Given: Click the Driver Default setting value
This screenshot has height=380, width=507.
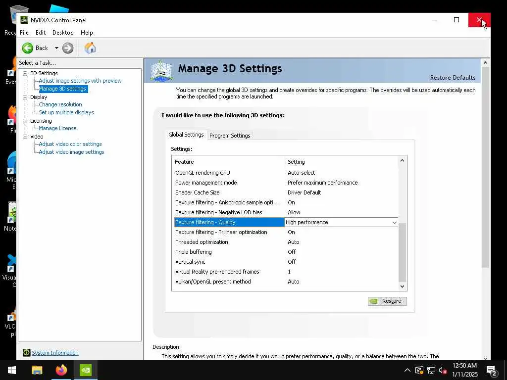Looking at the screenshot, I should (304, 192).
